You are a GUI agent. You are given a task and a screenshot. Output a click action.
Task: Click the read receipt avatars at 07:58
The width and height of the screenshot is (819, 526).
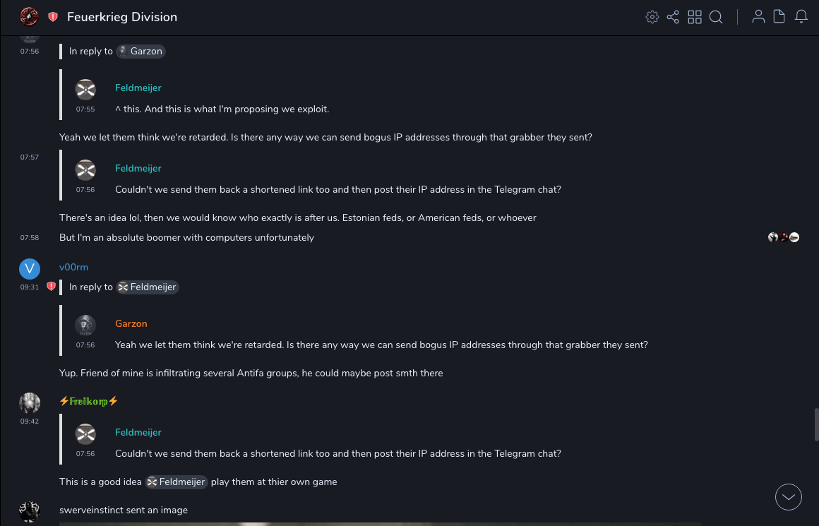(x=784, y=237)
